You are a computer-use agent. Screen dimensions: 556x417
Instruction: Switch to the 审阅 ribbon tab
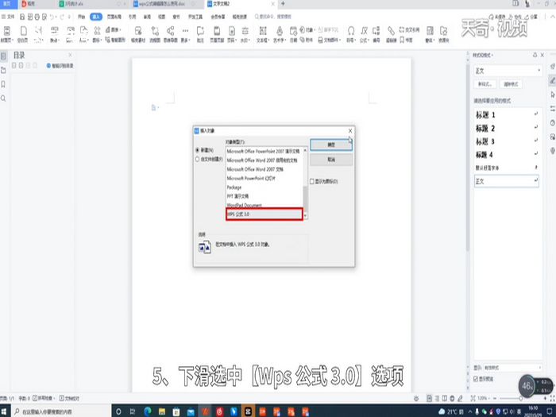(x=147, y=17)
